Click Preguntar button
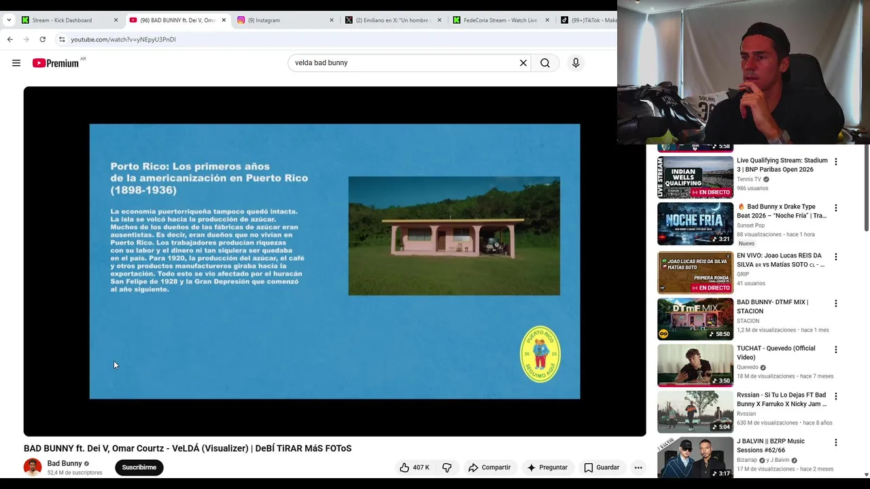 tap(547, 467)
